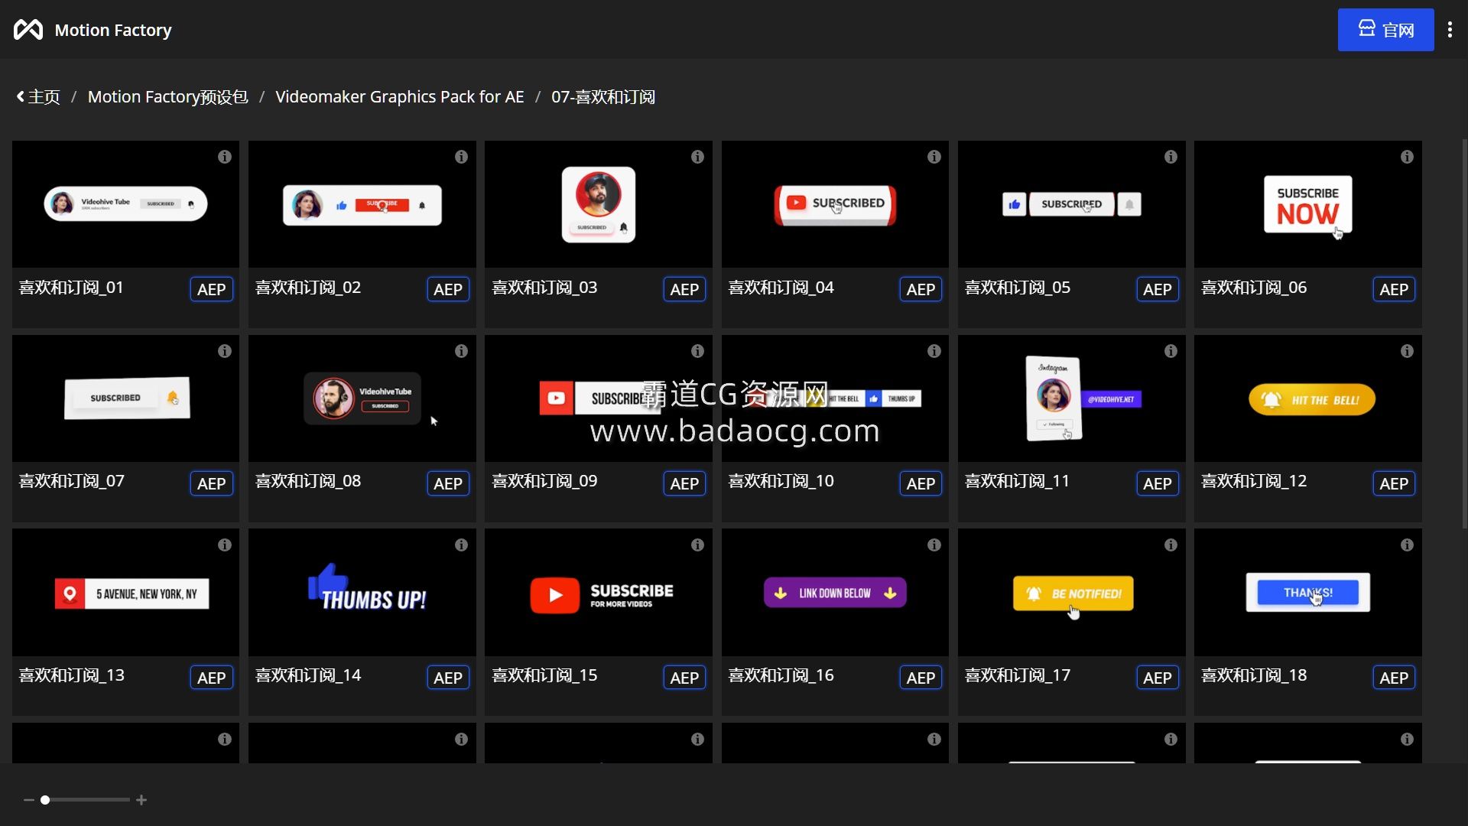Click the 喜欢和订阅_09 label

coord(544,481)
